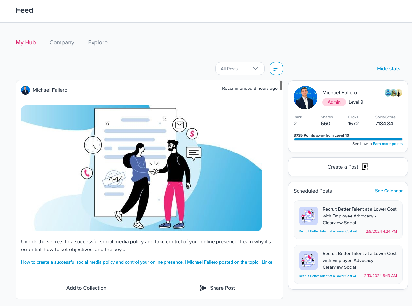The width and height of the screenshot is (412, 306).
Task: Click Michael Faliero's avatar on the post
Action: pyautogui.click(x=26, y=90)
